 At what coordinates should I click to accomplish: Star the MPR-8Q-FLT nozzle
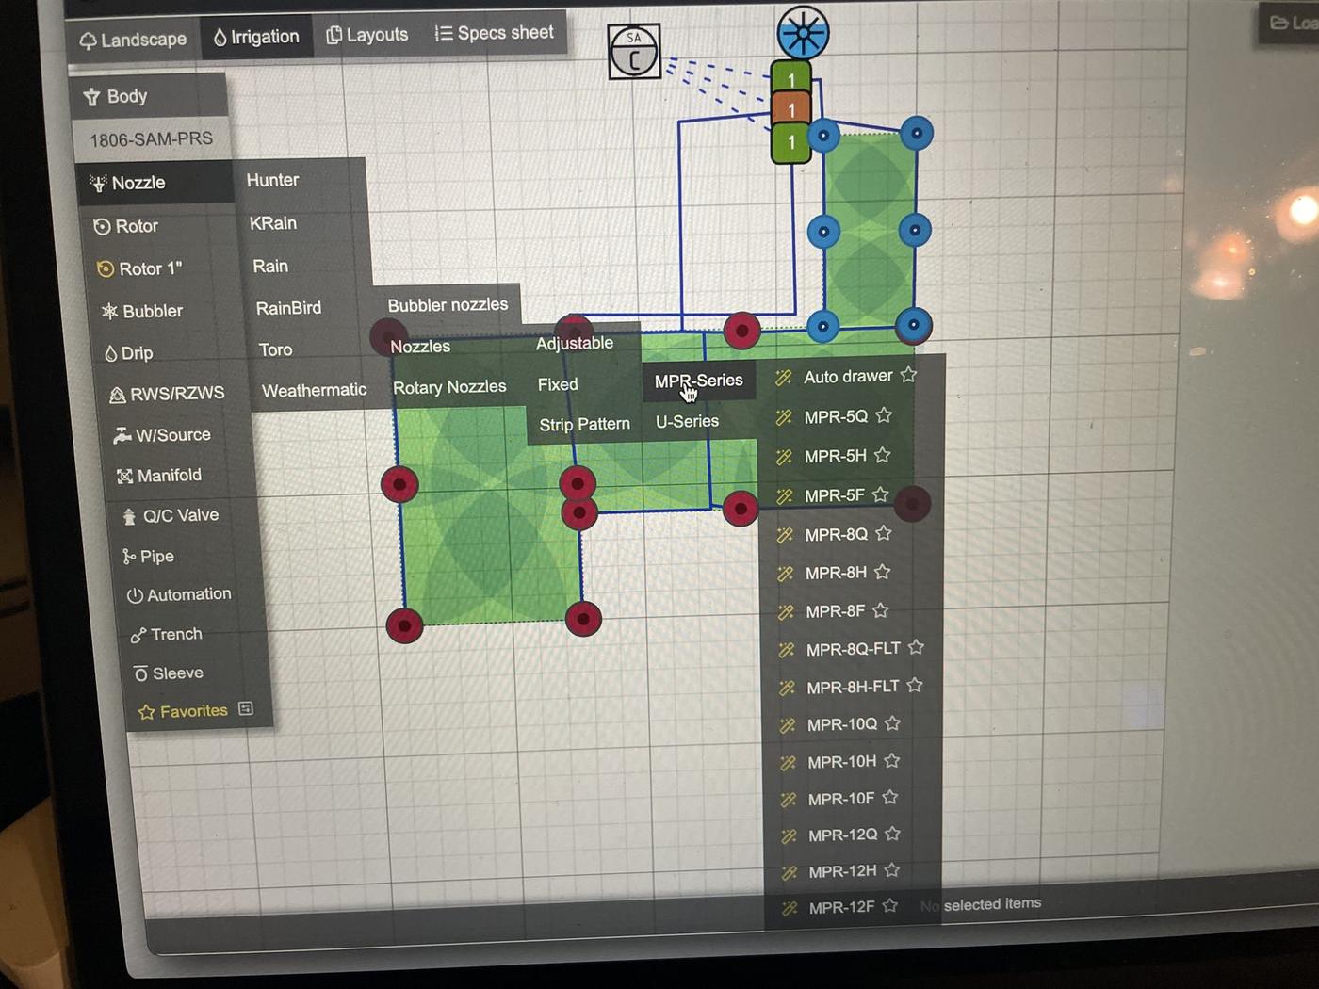916,647
